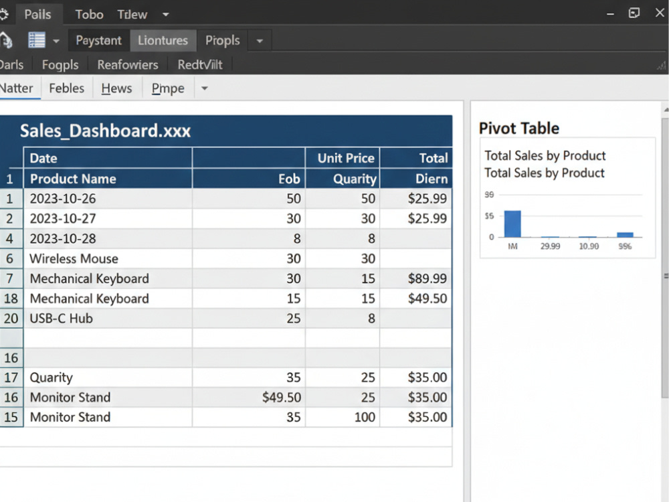Open the Tobo menu
This screenshot has height=502, width=669.
89,15
